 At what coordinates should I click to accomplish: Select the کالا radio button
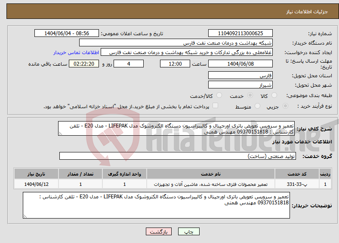274,95
